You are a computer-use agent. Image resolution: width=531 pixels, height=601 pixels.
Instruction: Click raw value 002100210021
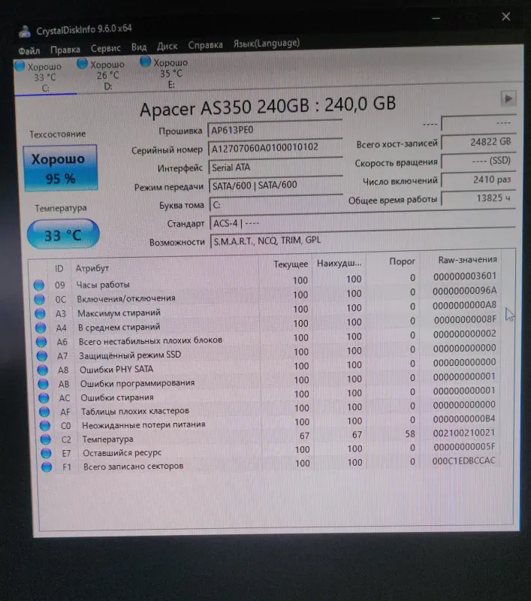point(464,433)
